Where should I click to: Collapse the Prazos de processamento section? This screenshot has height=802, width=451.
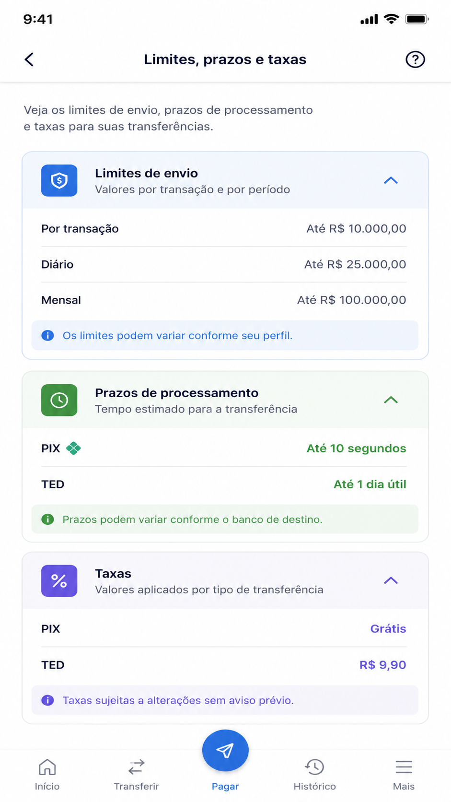(x=391, y=400)
